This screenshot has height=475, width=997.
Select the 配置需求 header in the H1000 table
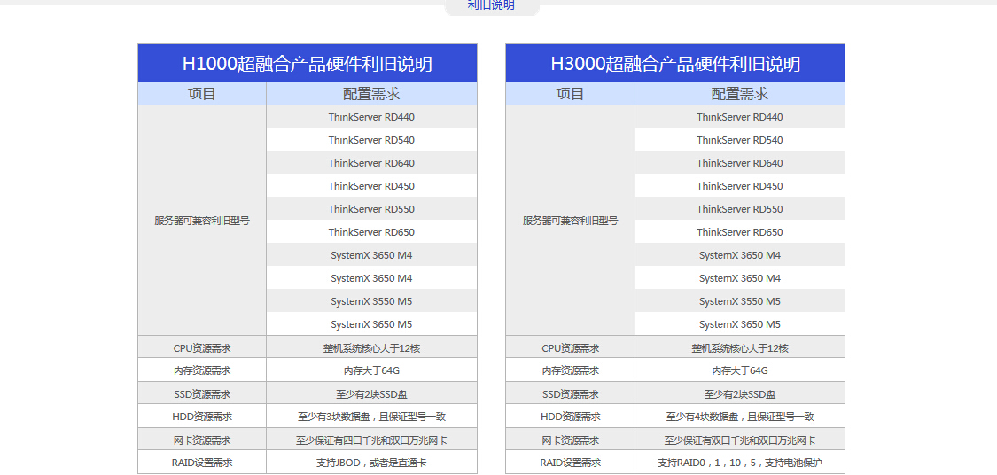371,94
